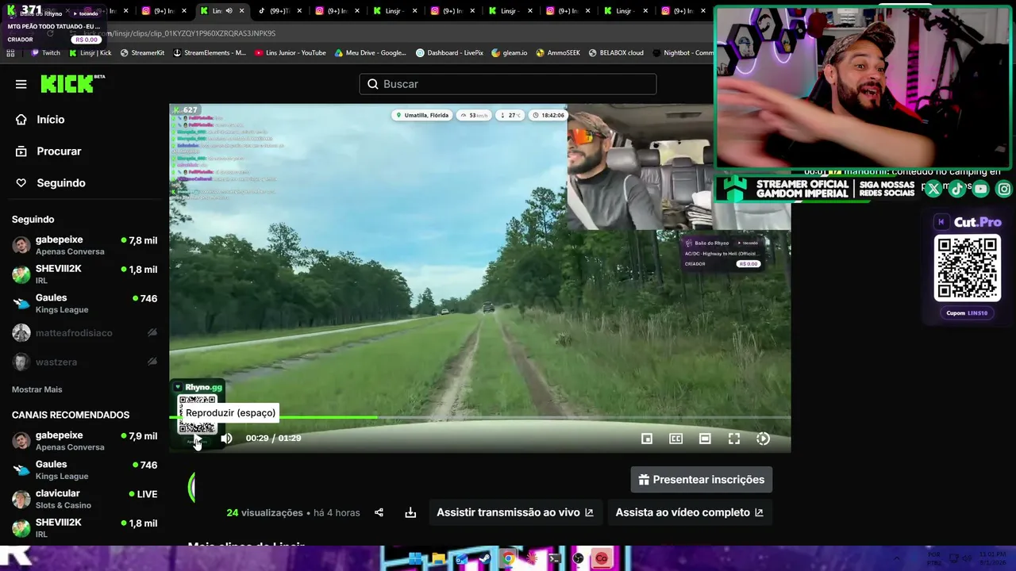This screenshot has width=1016, height=571.
Task: Seek on the clip progress bar
Action: (480, 417)
